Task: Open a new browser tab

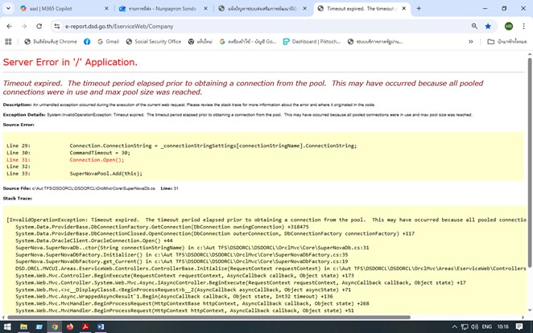Action: tap(419, 9)
